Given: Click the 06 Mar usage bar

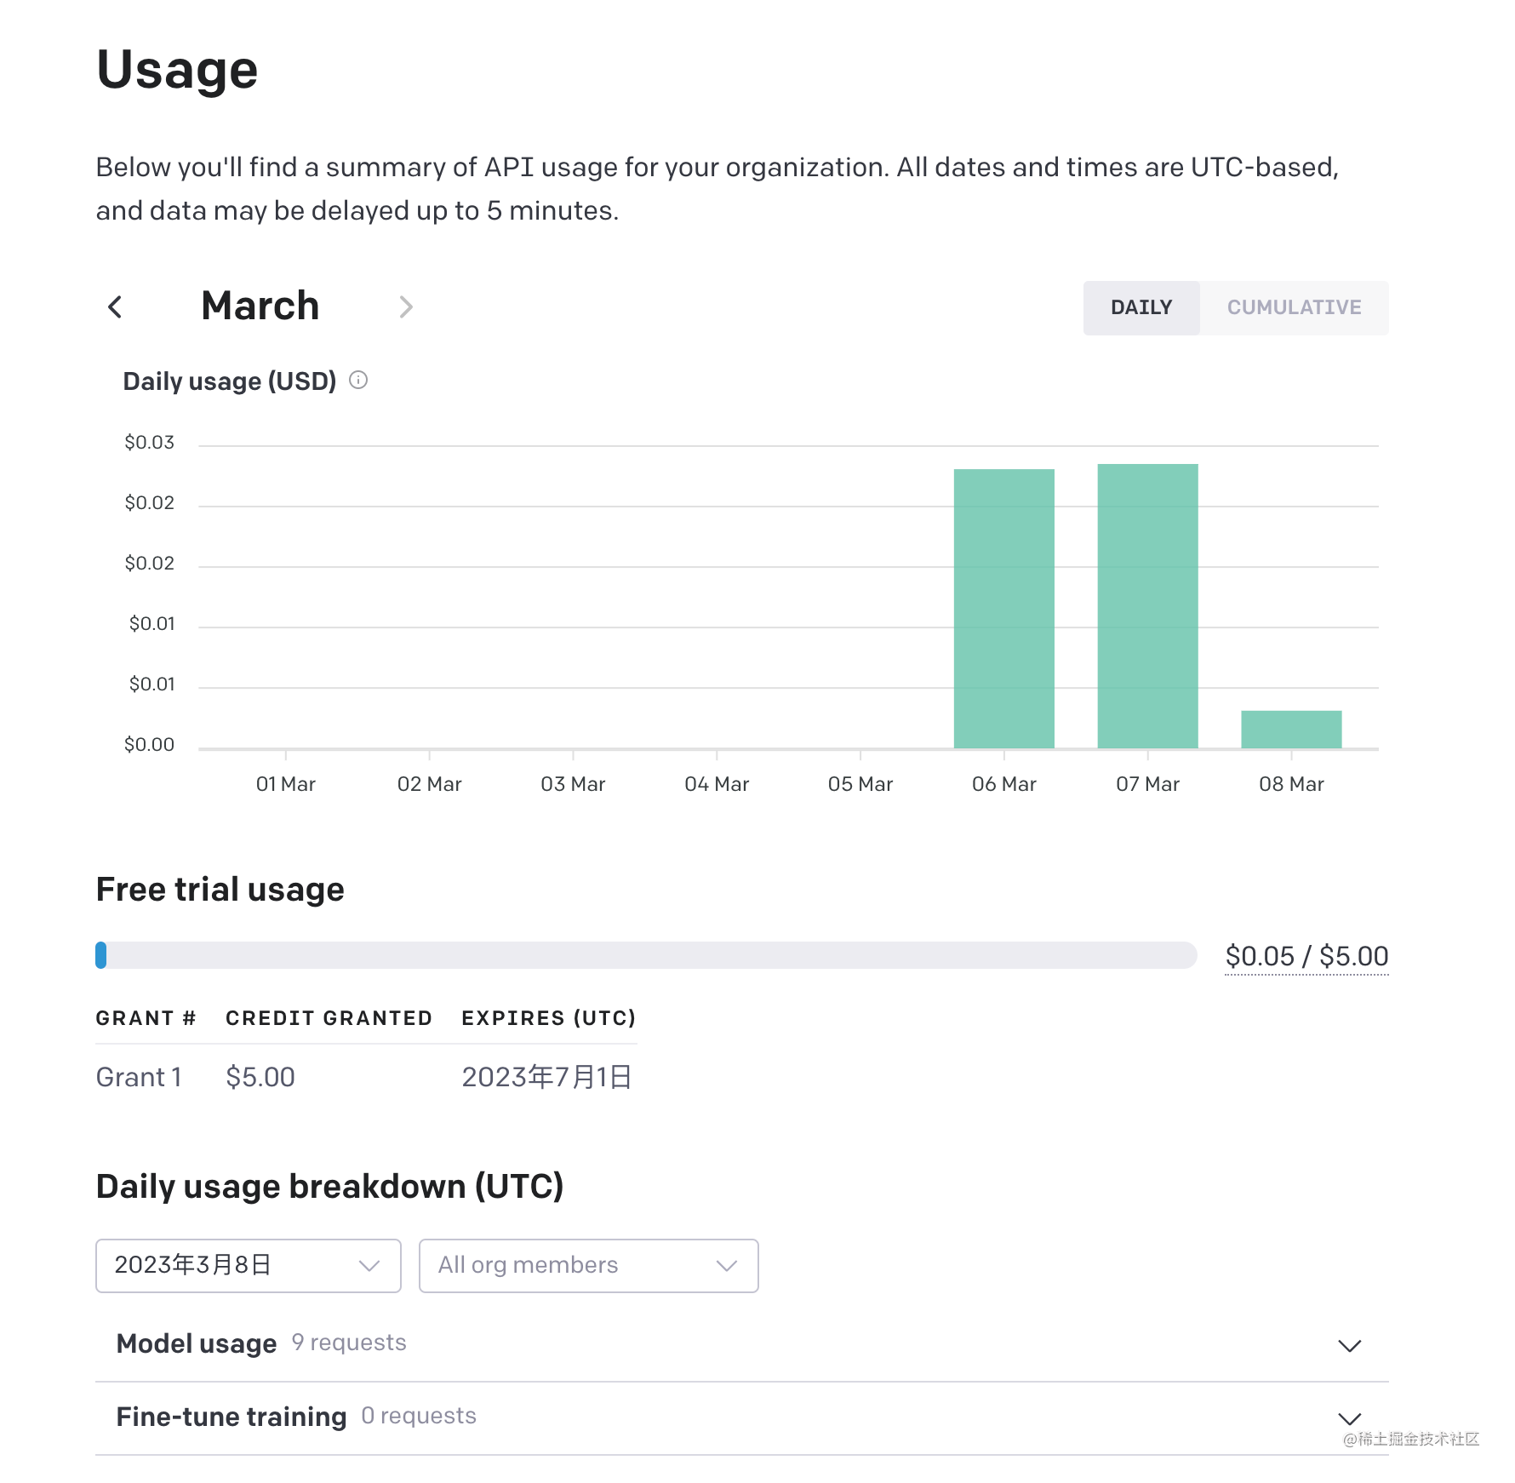Looking at the screenshot, I should point(1003,609).
